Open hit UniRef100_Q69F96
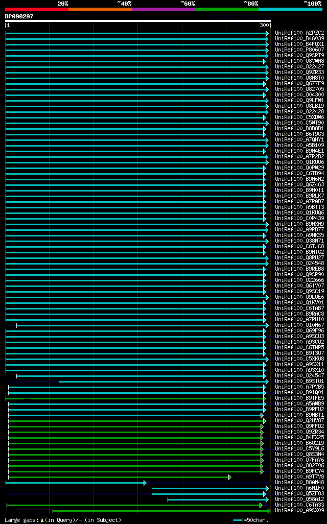The image size is (327, 524). click(x=299, y=330)
